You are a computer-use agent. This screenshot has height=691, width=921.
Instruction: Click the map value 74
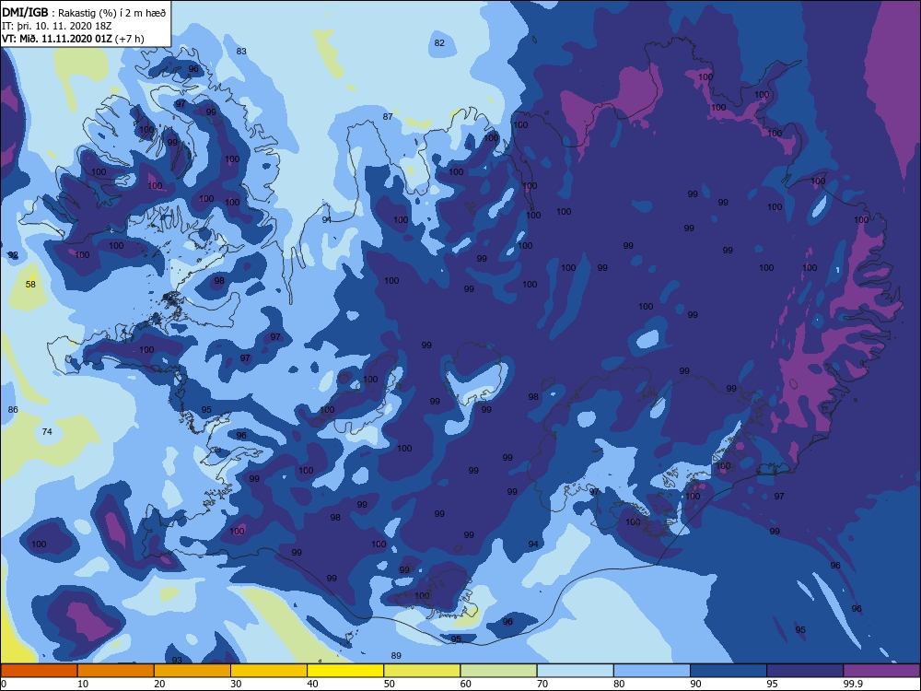pos(47,432)
